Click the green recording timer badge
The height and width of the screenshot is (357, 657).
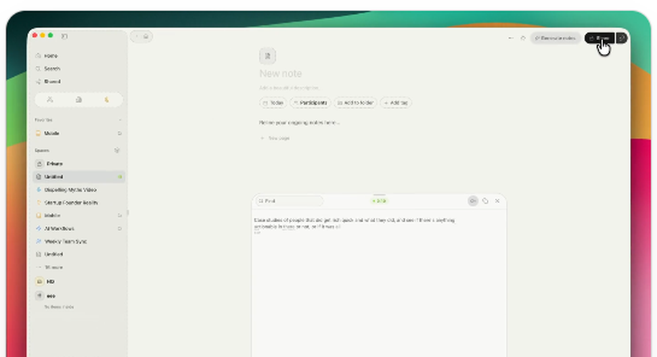[x=379, y=201]
